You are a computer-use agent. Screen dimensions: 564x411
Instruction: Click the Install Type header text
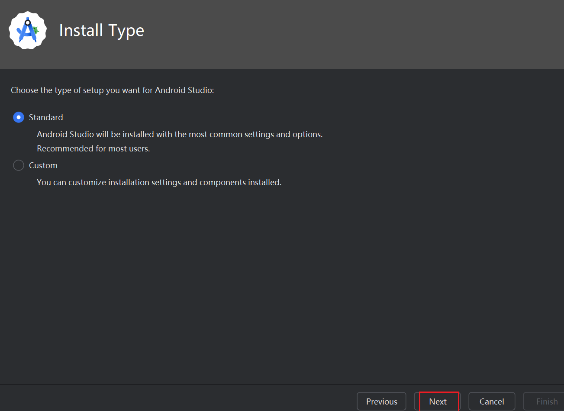(x=102, y=30)
